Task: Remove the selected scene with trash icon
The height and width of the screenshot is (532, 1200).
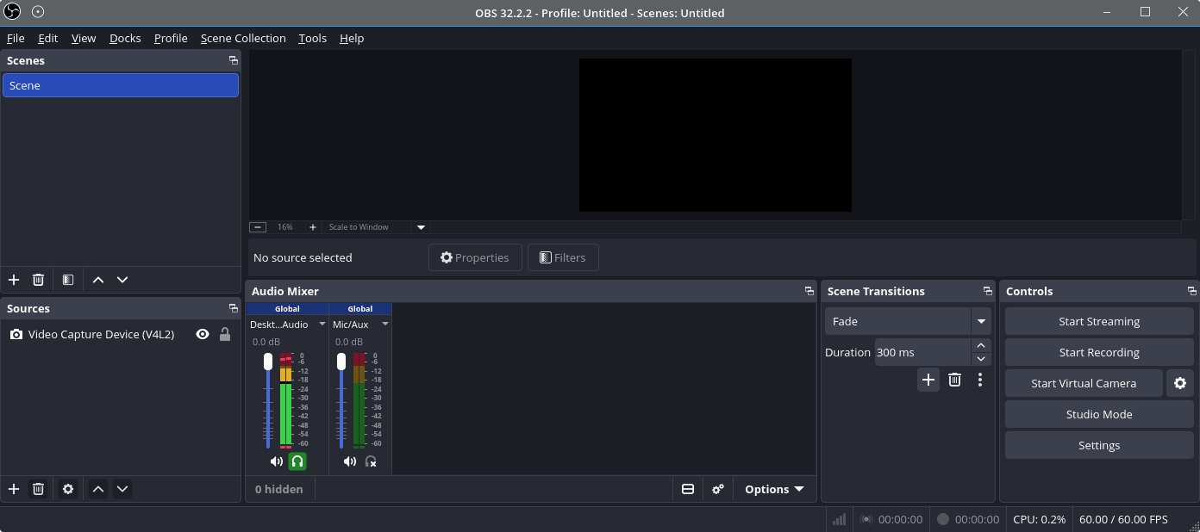Action: click(x=38, y=280)
